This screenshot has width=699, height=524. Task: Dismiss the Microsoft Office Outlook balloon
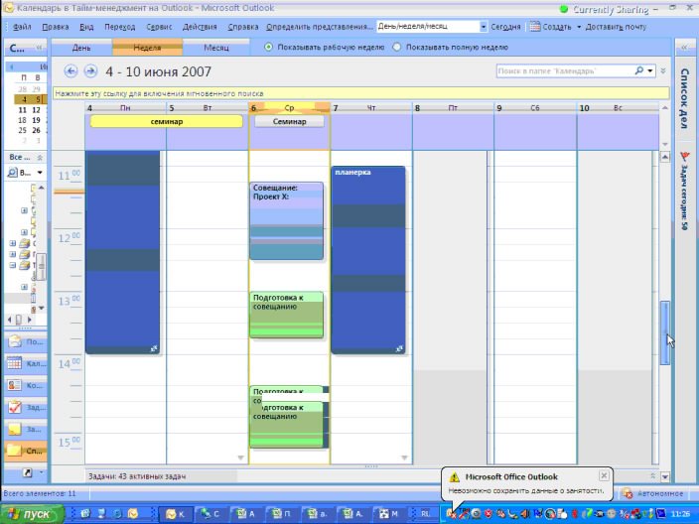(604, 475)
